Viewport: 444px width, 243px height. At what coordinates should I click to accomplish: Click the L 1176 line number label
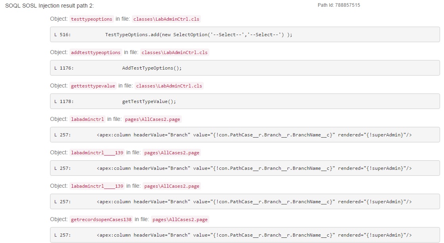coord(64,68)
